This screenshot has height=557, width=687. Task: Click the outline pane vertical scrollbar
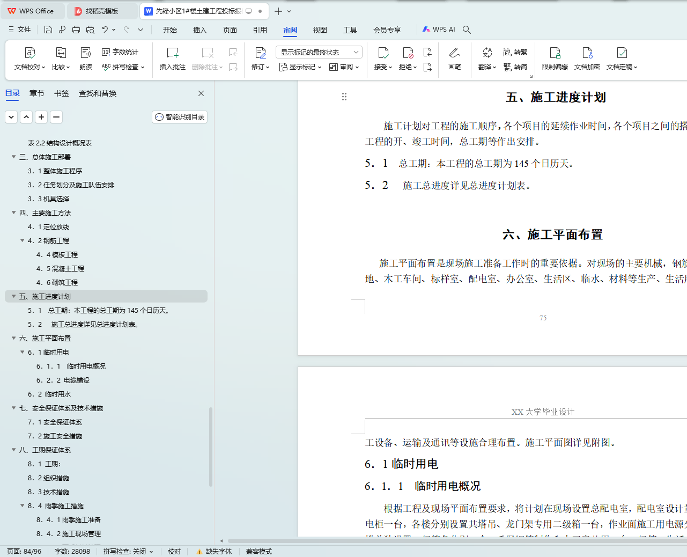211,446
